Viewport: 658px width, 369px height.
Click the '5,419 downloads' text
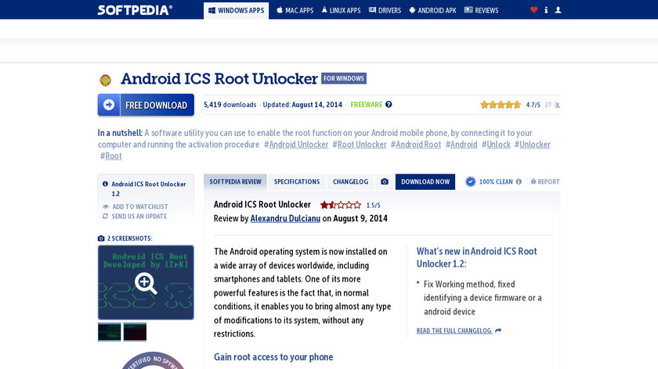click(x=230, y=105)
